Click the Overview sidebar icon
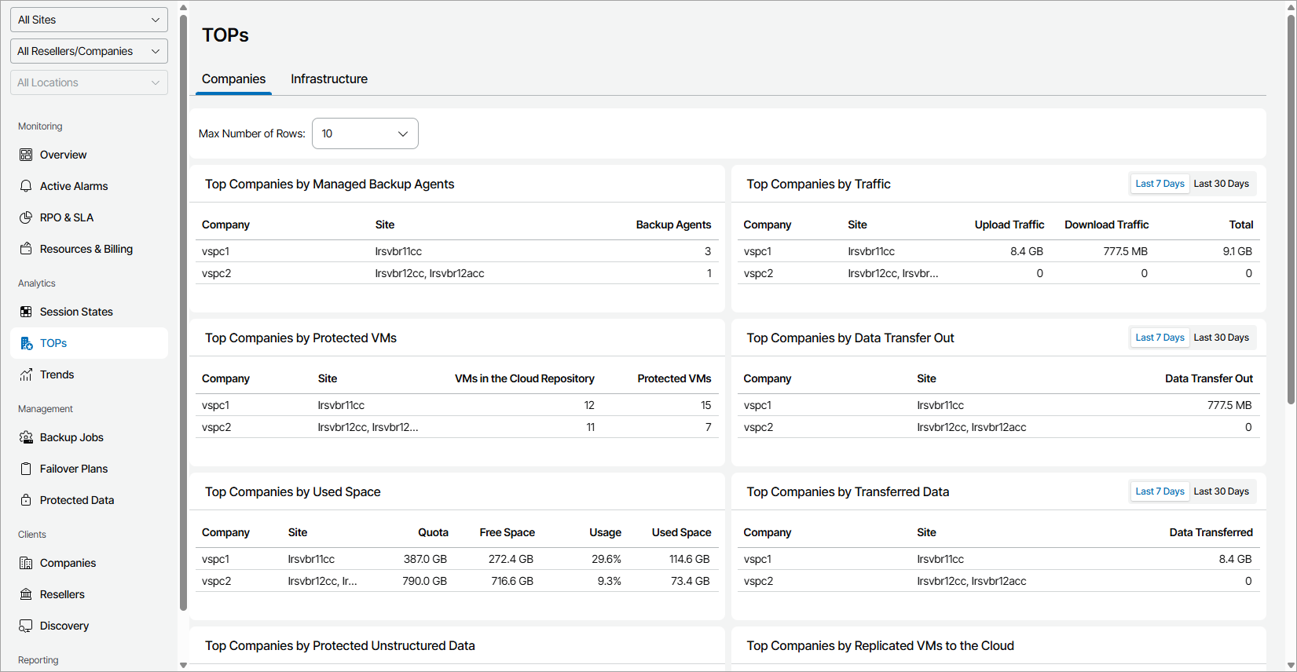The image size is (1297, 672). pos(26,155)
